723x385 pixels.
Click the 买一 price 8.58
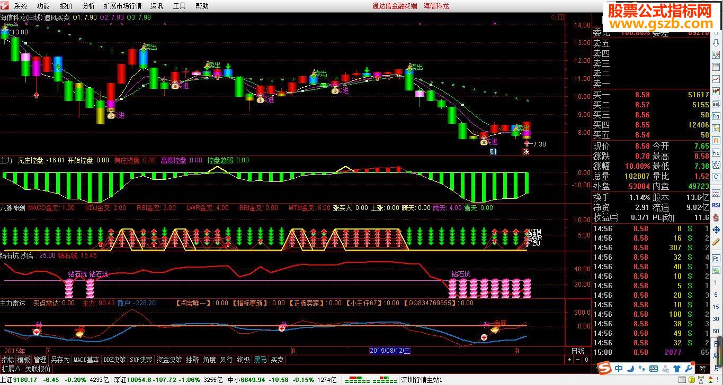(642, 95)
